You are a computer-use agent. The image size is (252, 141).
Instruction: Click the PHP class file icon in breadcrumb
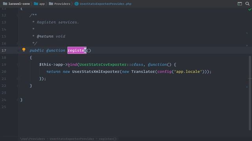click(x=76, y=4)
